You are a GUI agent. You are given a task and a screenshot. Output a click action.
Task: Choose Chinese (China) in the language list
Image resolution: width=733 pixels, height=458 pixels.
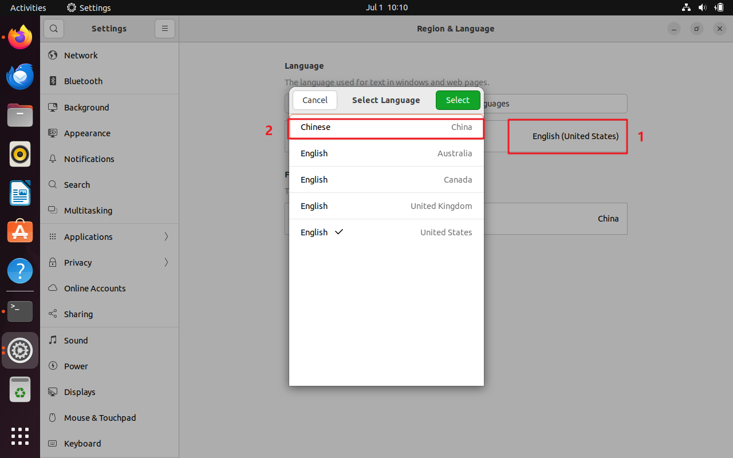386,127
